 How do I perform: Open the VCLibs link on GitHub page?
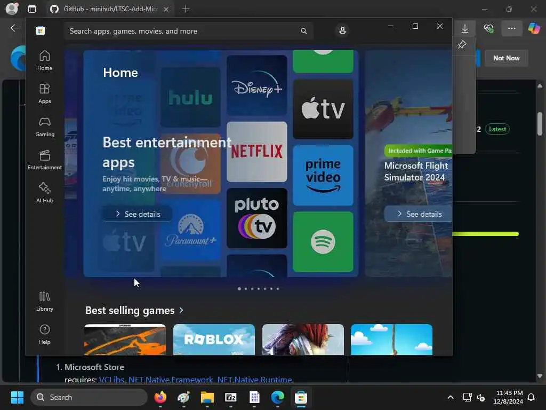coord(111,380)
